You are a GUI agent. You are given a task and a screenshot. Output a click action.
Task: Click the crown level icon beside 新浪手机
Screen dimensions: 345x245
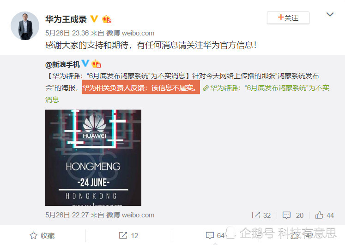96,64
